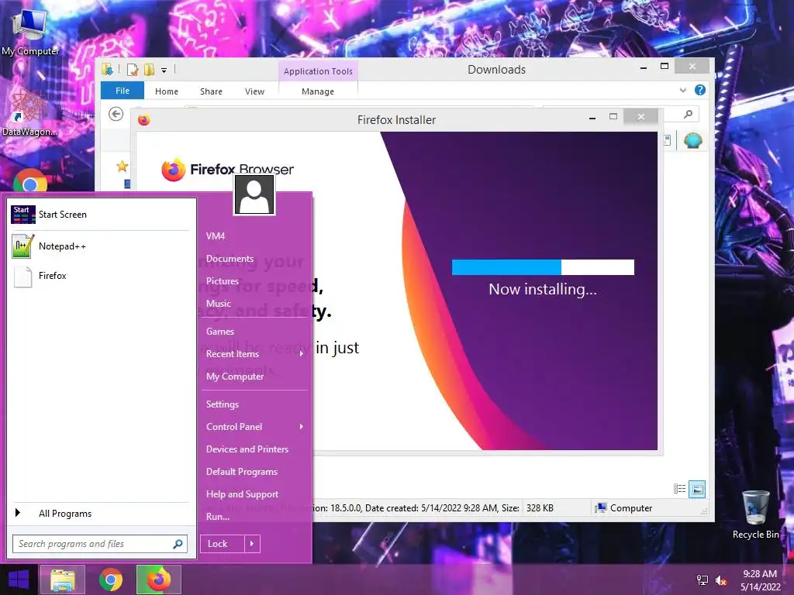Open the File tab in Downloads
Viewport: 794px width, 595px height.
tap(123, 91)
